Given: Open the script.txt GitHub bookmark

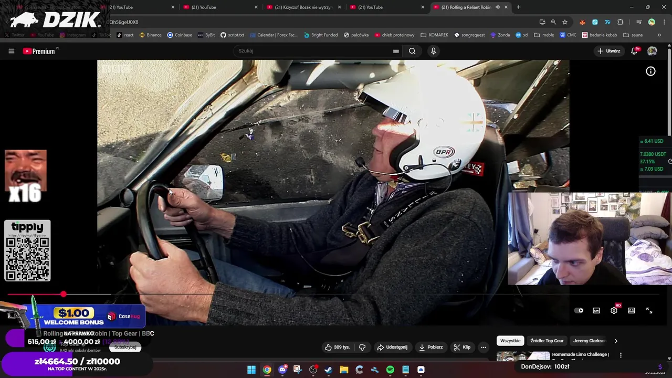Looking at the screenshot, I should point(232,35).
